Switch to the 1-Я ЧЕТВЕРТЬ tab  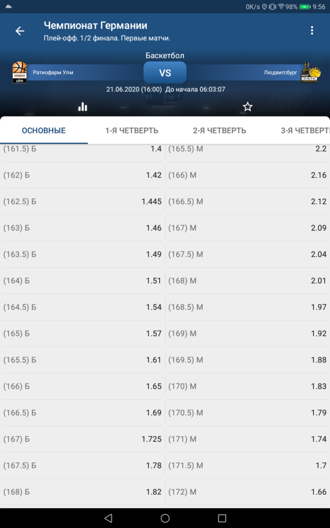(131, 130)
